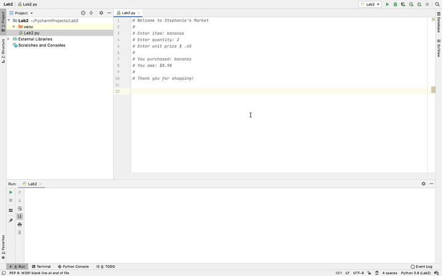Click locate/select opened file target icon

[83, 13]
